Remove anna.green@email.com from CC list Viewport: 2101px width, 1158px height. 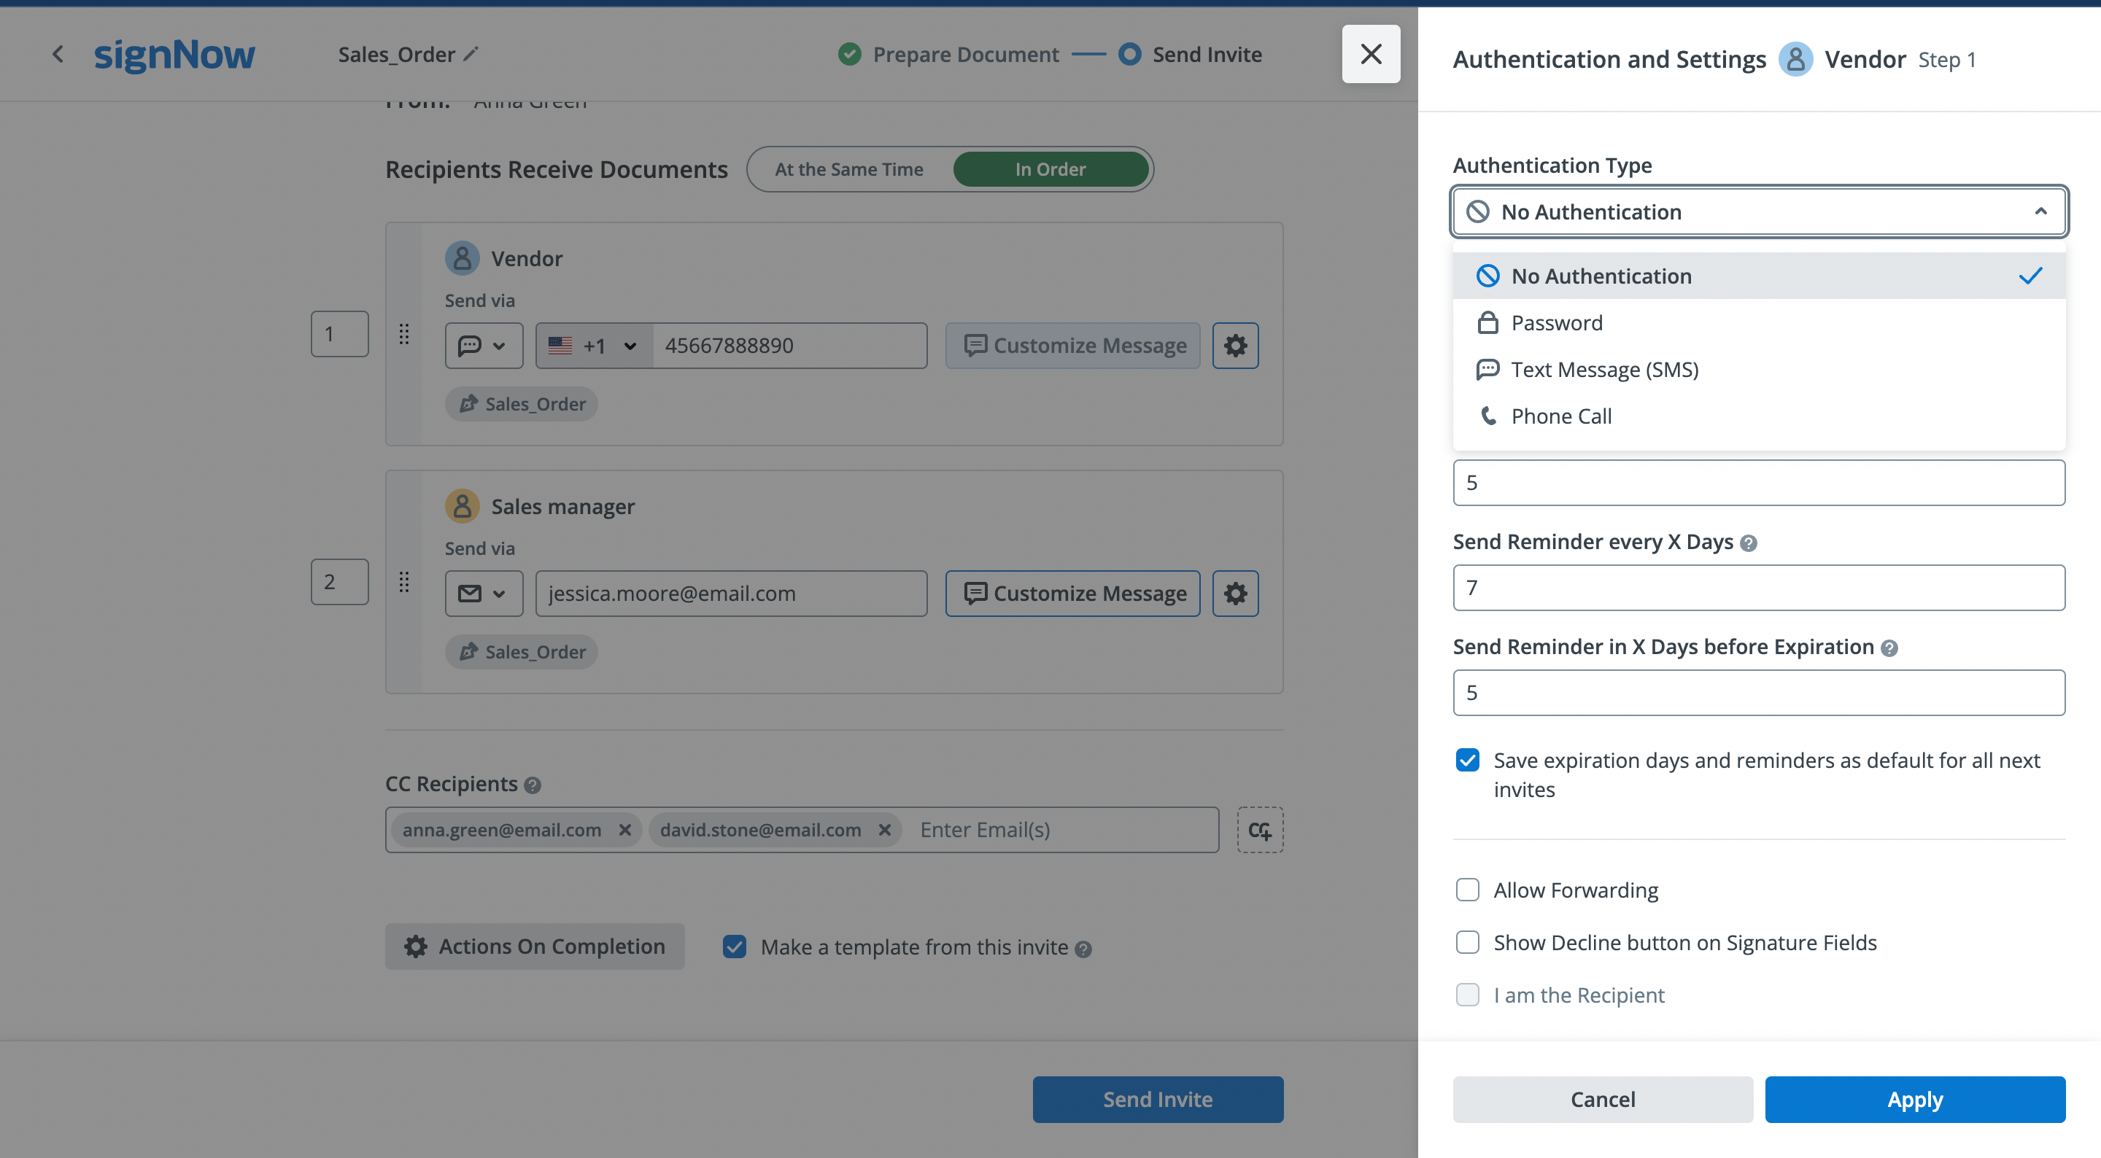(624, 830)
